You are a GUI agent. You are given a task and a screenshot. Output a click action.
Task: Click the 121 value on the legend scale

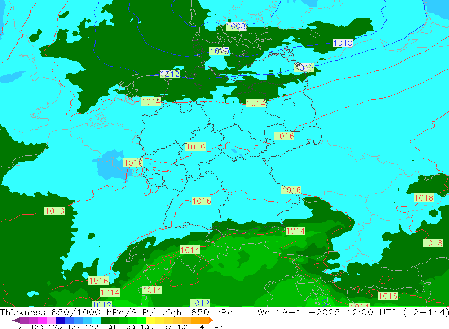[x=20, y=326]
